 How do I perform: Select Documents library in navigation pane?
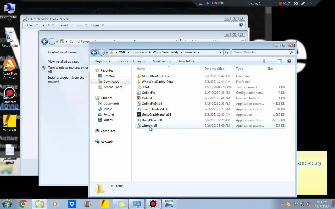coord(111,103)
